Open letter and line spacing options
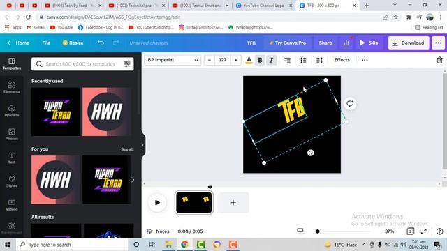The image size is (447, 251). pos(319,60)
